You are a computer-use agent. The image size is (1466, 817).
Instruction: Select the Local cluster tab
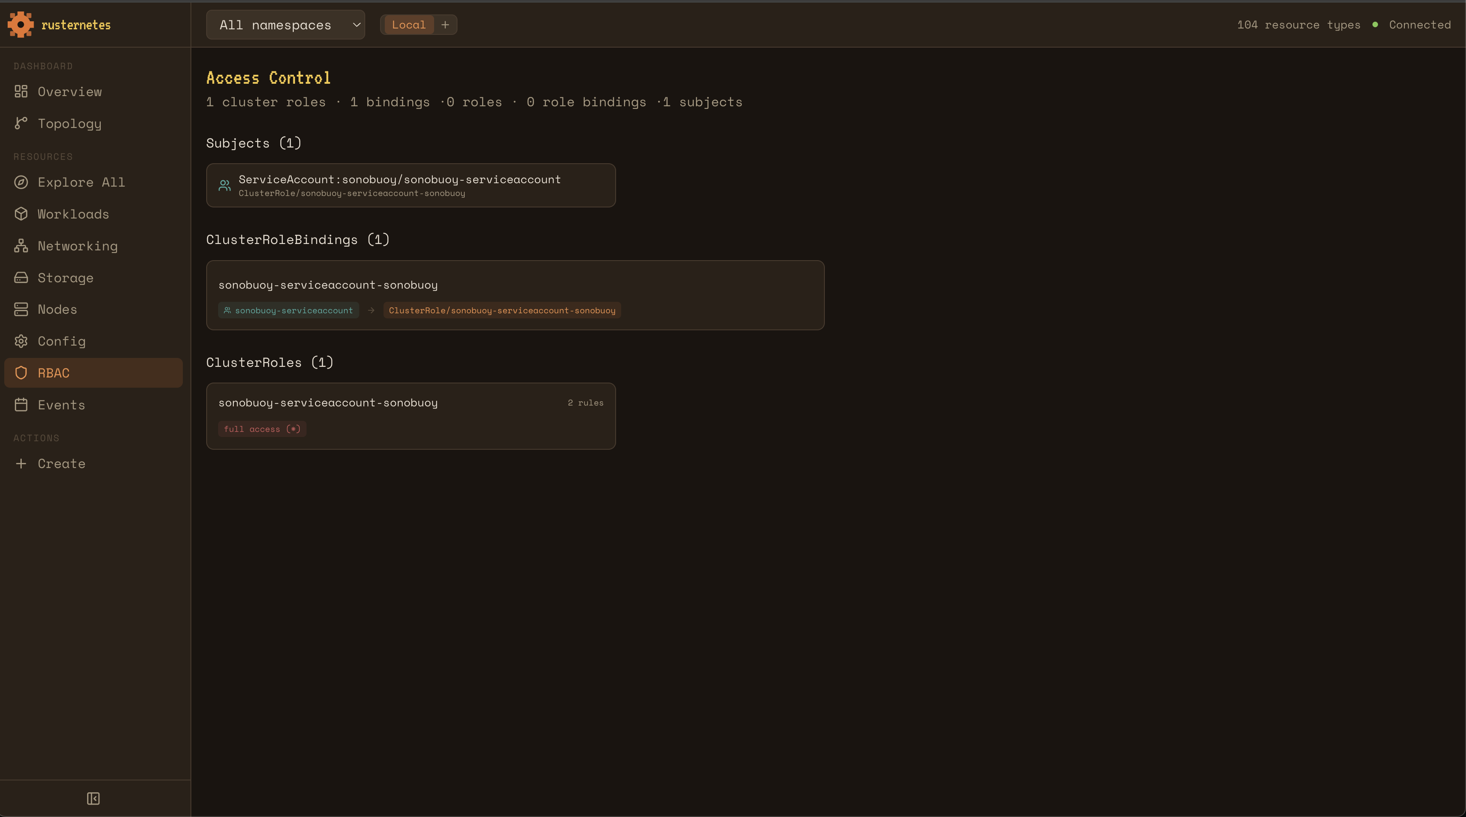(x=408, y=25)
